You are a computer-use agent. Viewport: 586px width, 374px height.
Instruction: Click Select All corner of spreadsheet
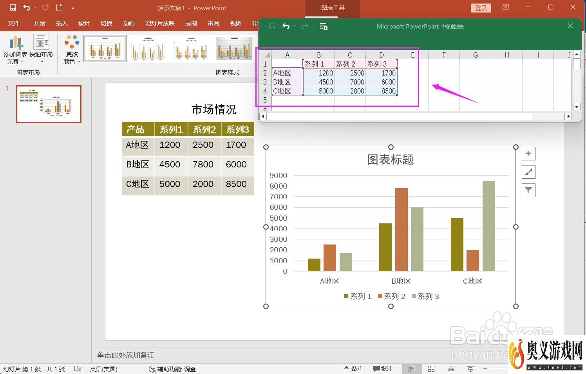265,55
